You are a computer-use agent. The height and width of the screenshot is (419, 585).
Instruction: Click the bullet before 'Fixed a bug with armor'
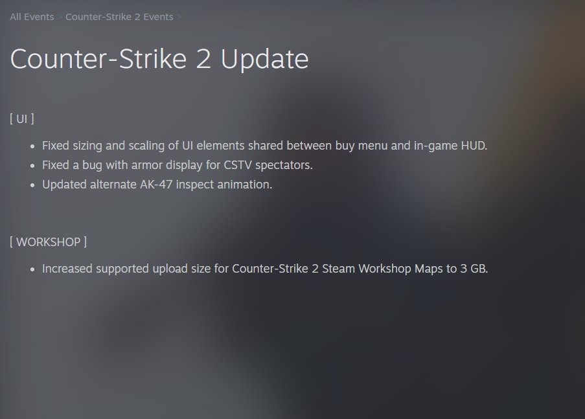coord(32,166)
